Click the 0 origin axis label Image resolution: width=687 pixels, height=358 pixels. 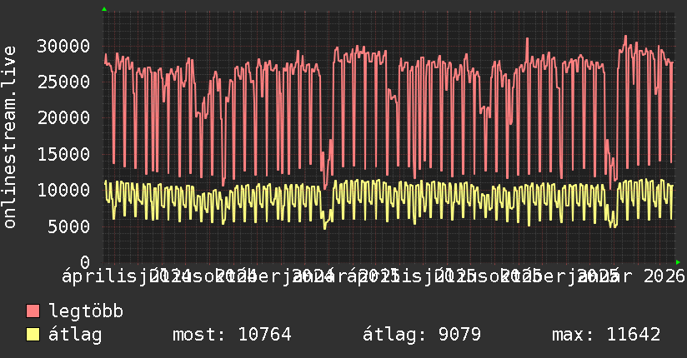coord(85,262)
